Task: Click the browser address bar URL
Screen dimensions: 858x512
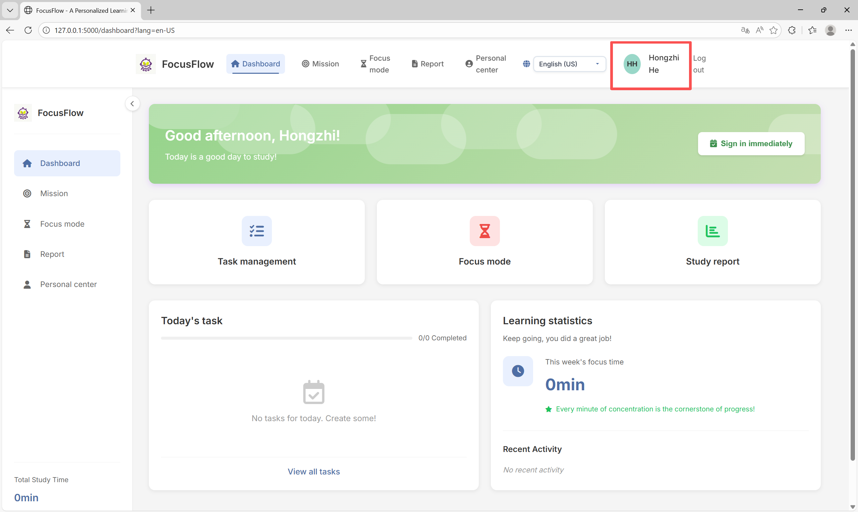Action: [x=114, y=31]
